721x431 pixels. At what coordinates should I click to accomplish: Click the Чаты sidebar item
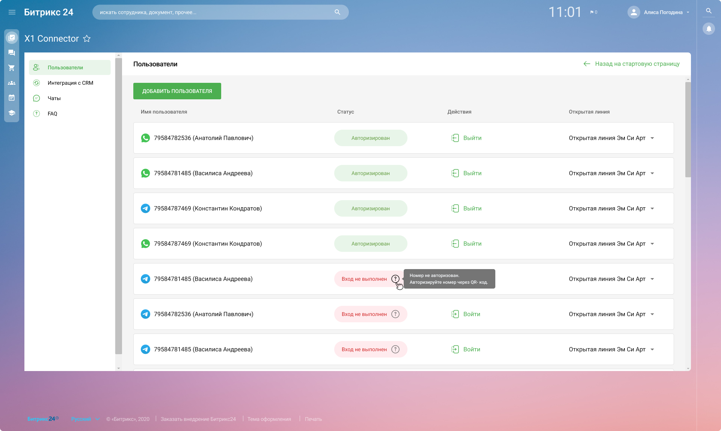[54, 98]
